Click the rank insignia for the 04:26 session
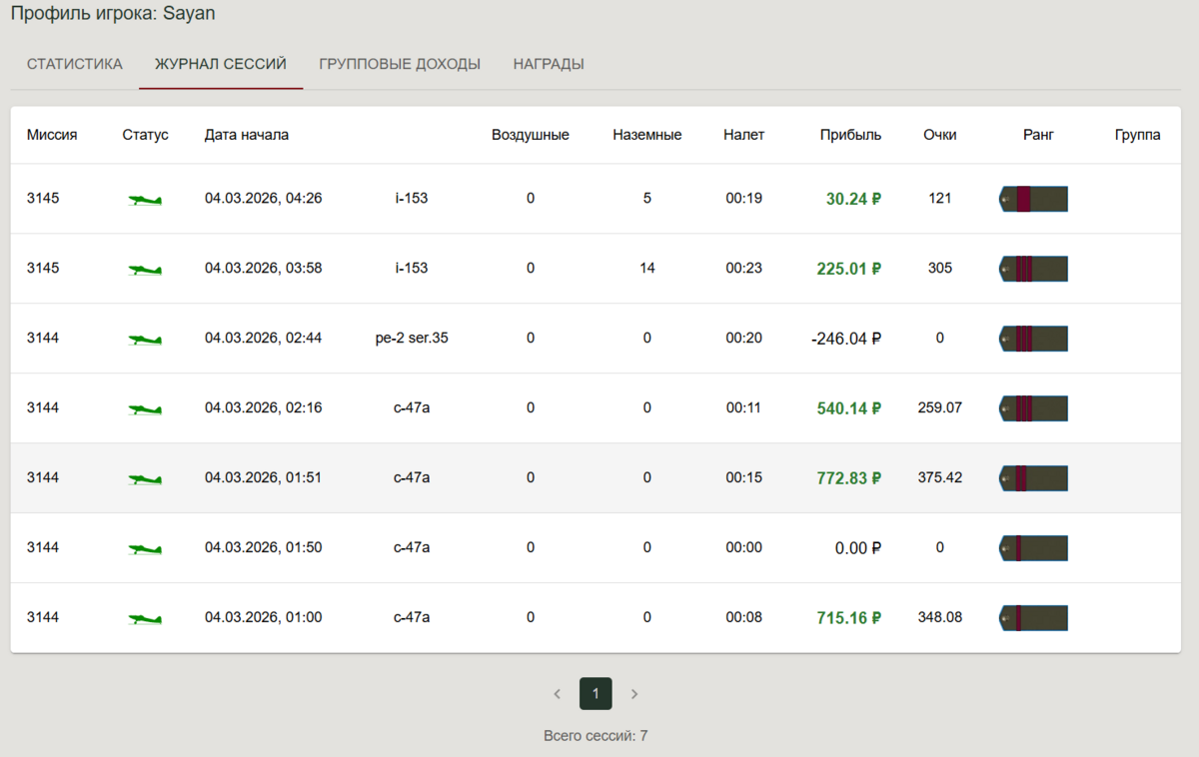 pyautogui.click(x=1033, y=199)
